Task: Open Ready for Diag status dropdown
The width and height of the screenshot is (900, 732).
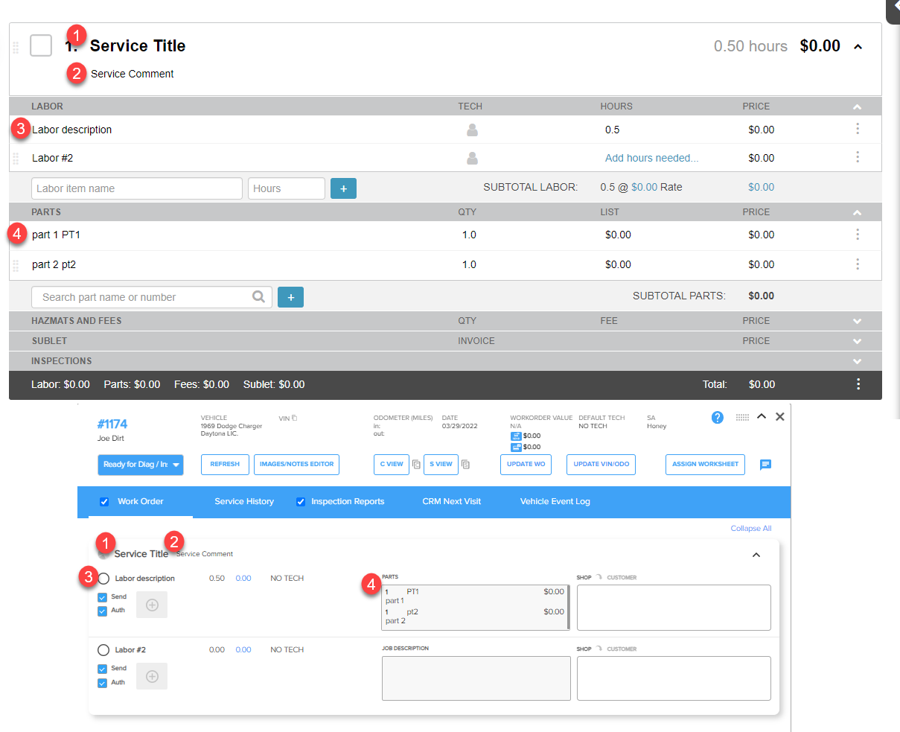Action: (141, 465)
